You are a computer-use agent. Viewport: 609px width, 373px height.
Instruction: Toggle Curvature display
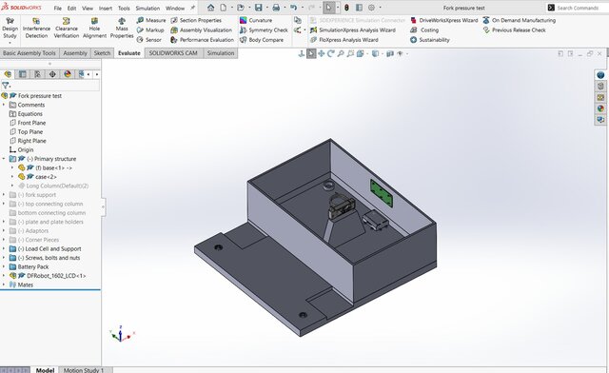(x=256, y=20)
